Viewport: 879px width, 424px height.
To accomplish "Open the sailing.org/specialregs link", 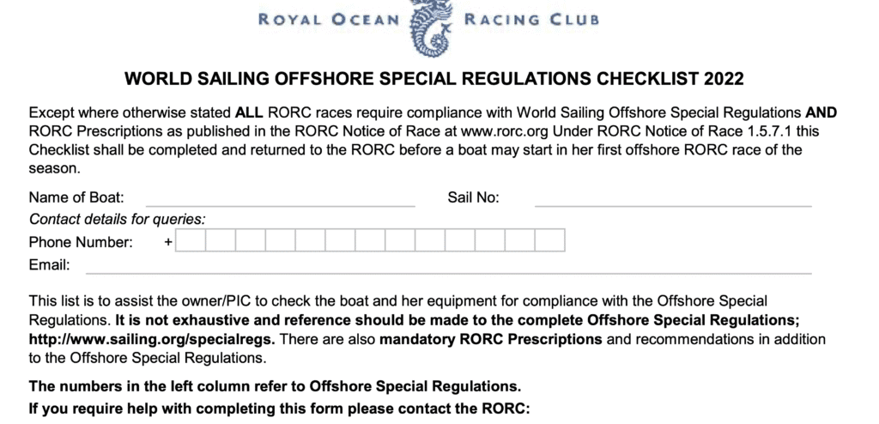I will tap(152, 339).
